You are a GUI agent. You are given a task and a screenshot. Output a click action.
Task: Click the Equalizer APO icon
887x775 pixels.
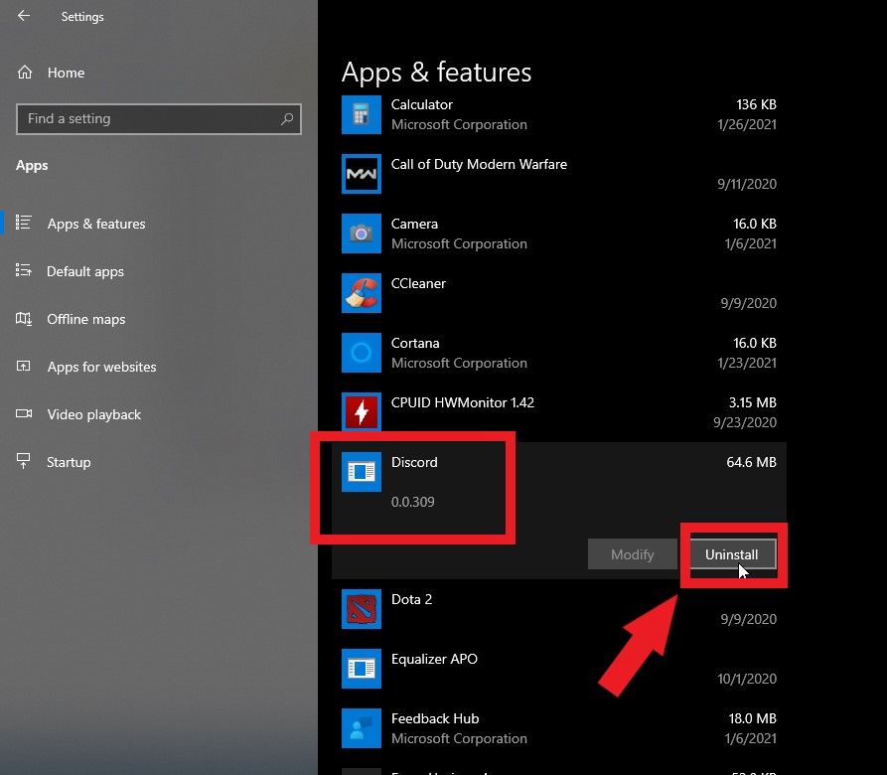click(x=361, y=669)
